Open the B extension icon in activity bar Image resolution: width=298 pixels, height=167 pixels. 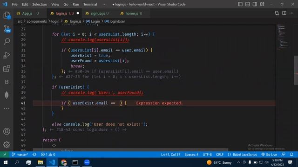7,82
